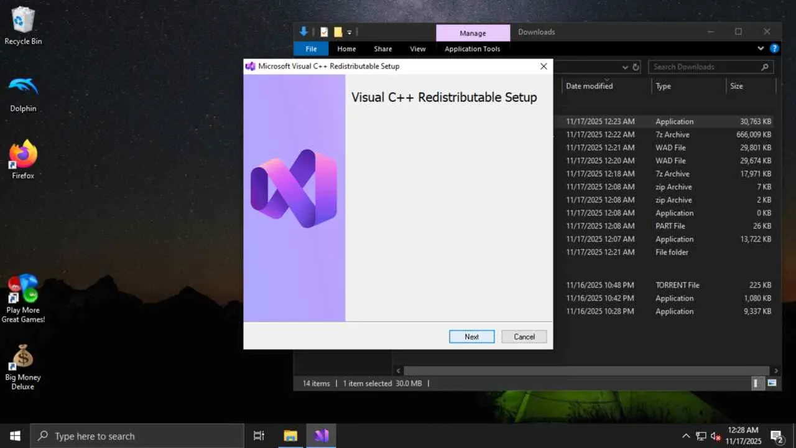796x448 pixels.
Task: Click the horizontal scrollbar's right arrow
Action: tap(775, 370)
